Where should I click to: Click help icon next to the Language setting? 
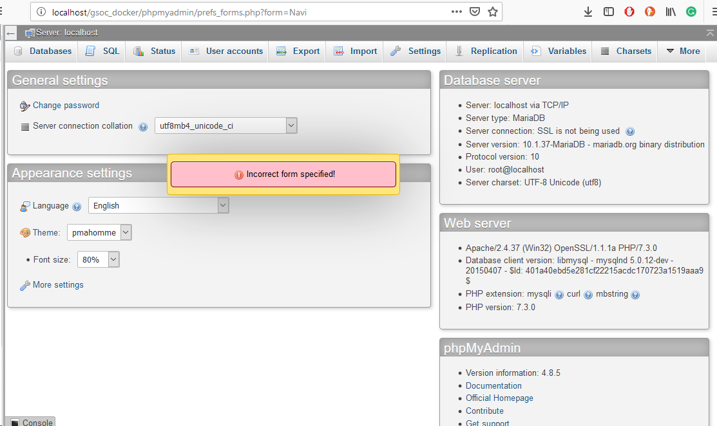pyautogui.click(x=77, y=206)
